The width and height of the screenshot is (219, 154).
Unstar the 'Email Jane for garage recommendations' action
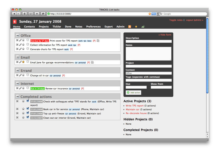pos(23,62)
